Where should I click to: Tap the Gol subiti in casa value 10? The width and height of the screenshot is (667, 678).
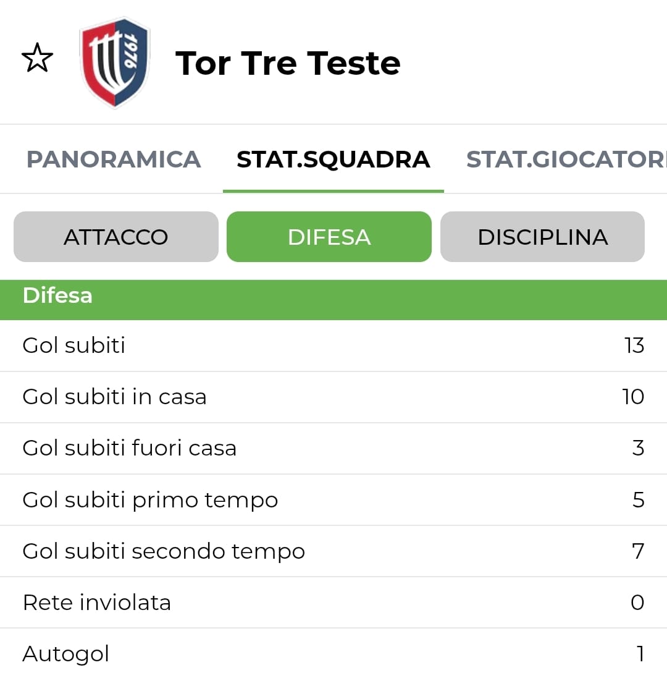[x=633, y=397]
